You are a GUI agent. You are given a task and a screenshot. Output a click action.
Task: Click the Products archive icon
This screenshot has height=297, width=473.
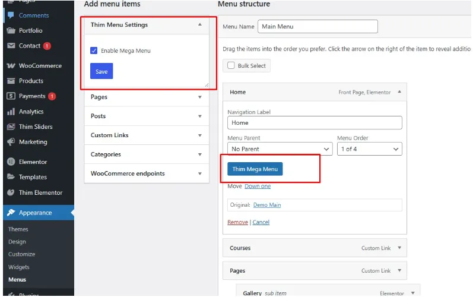[11, 81]
